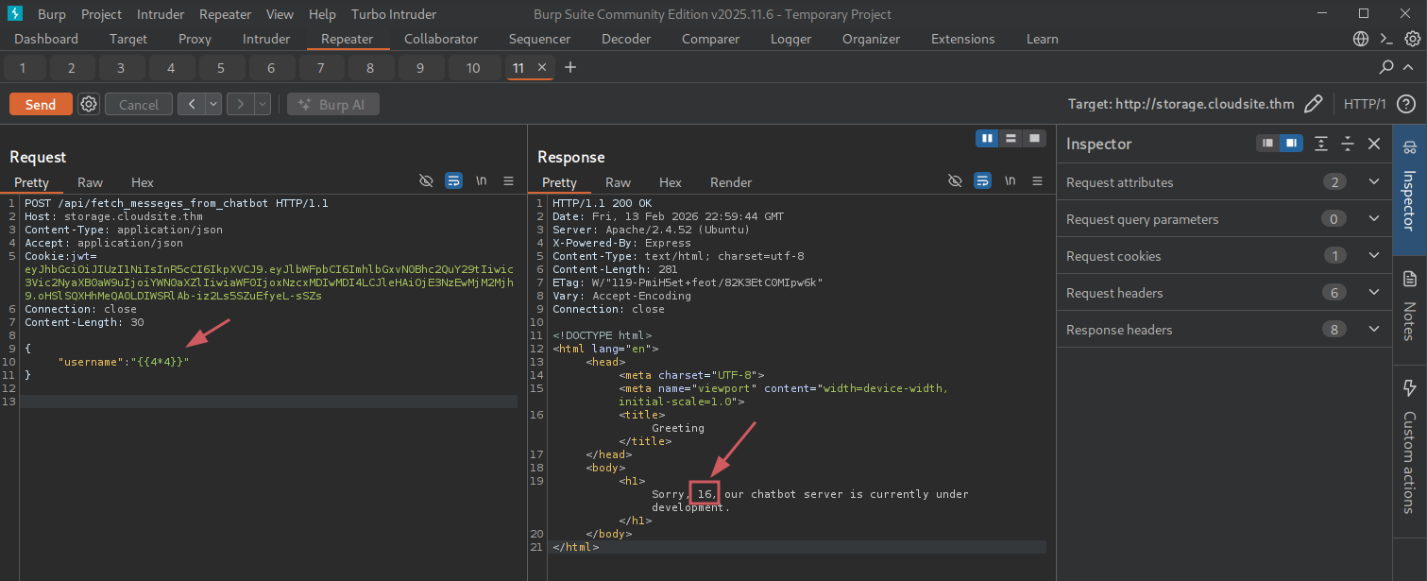Screen dimensions: 1427x581
Task: Expand the Request attributes section
Action: (x=1374, y=182)
